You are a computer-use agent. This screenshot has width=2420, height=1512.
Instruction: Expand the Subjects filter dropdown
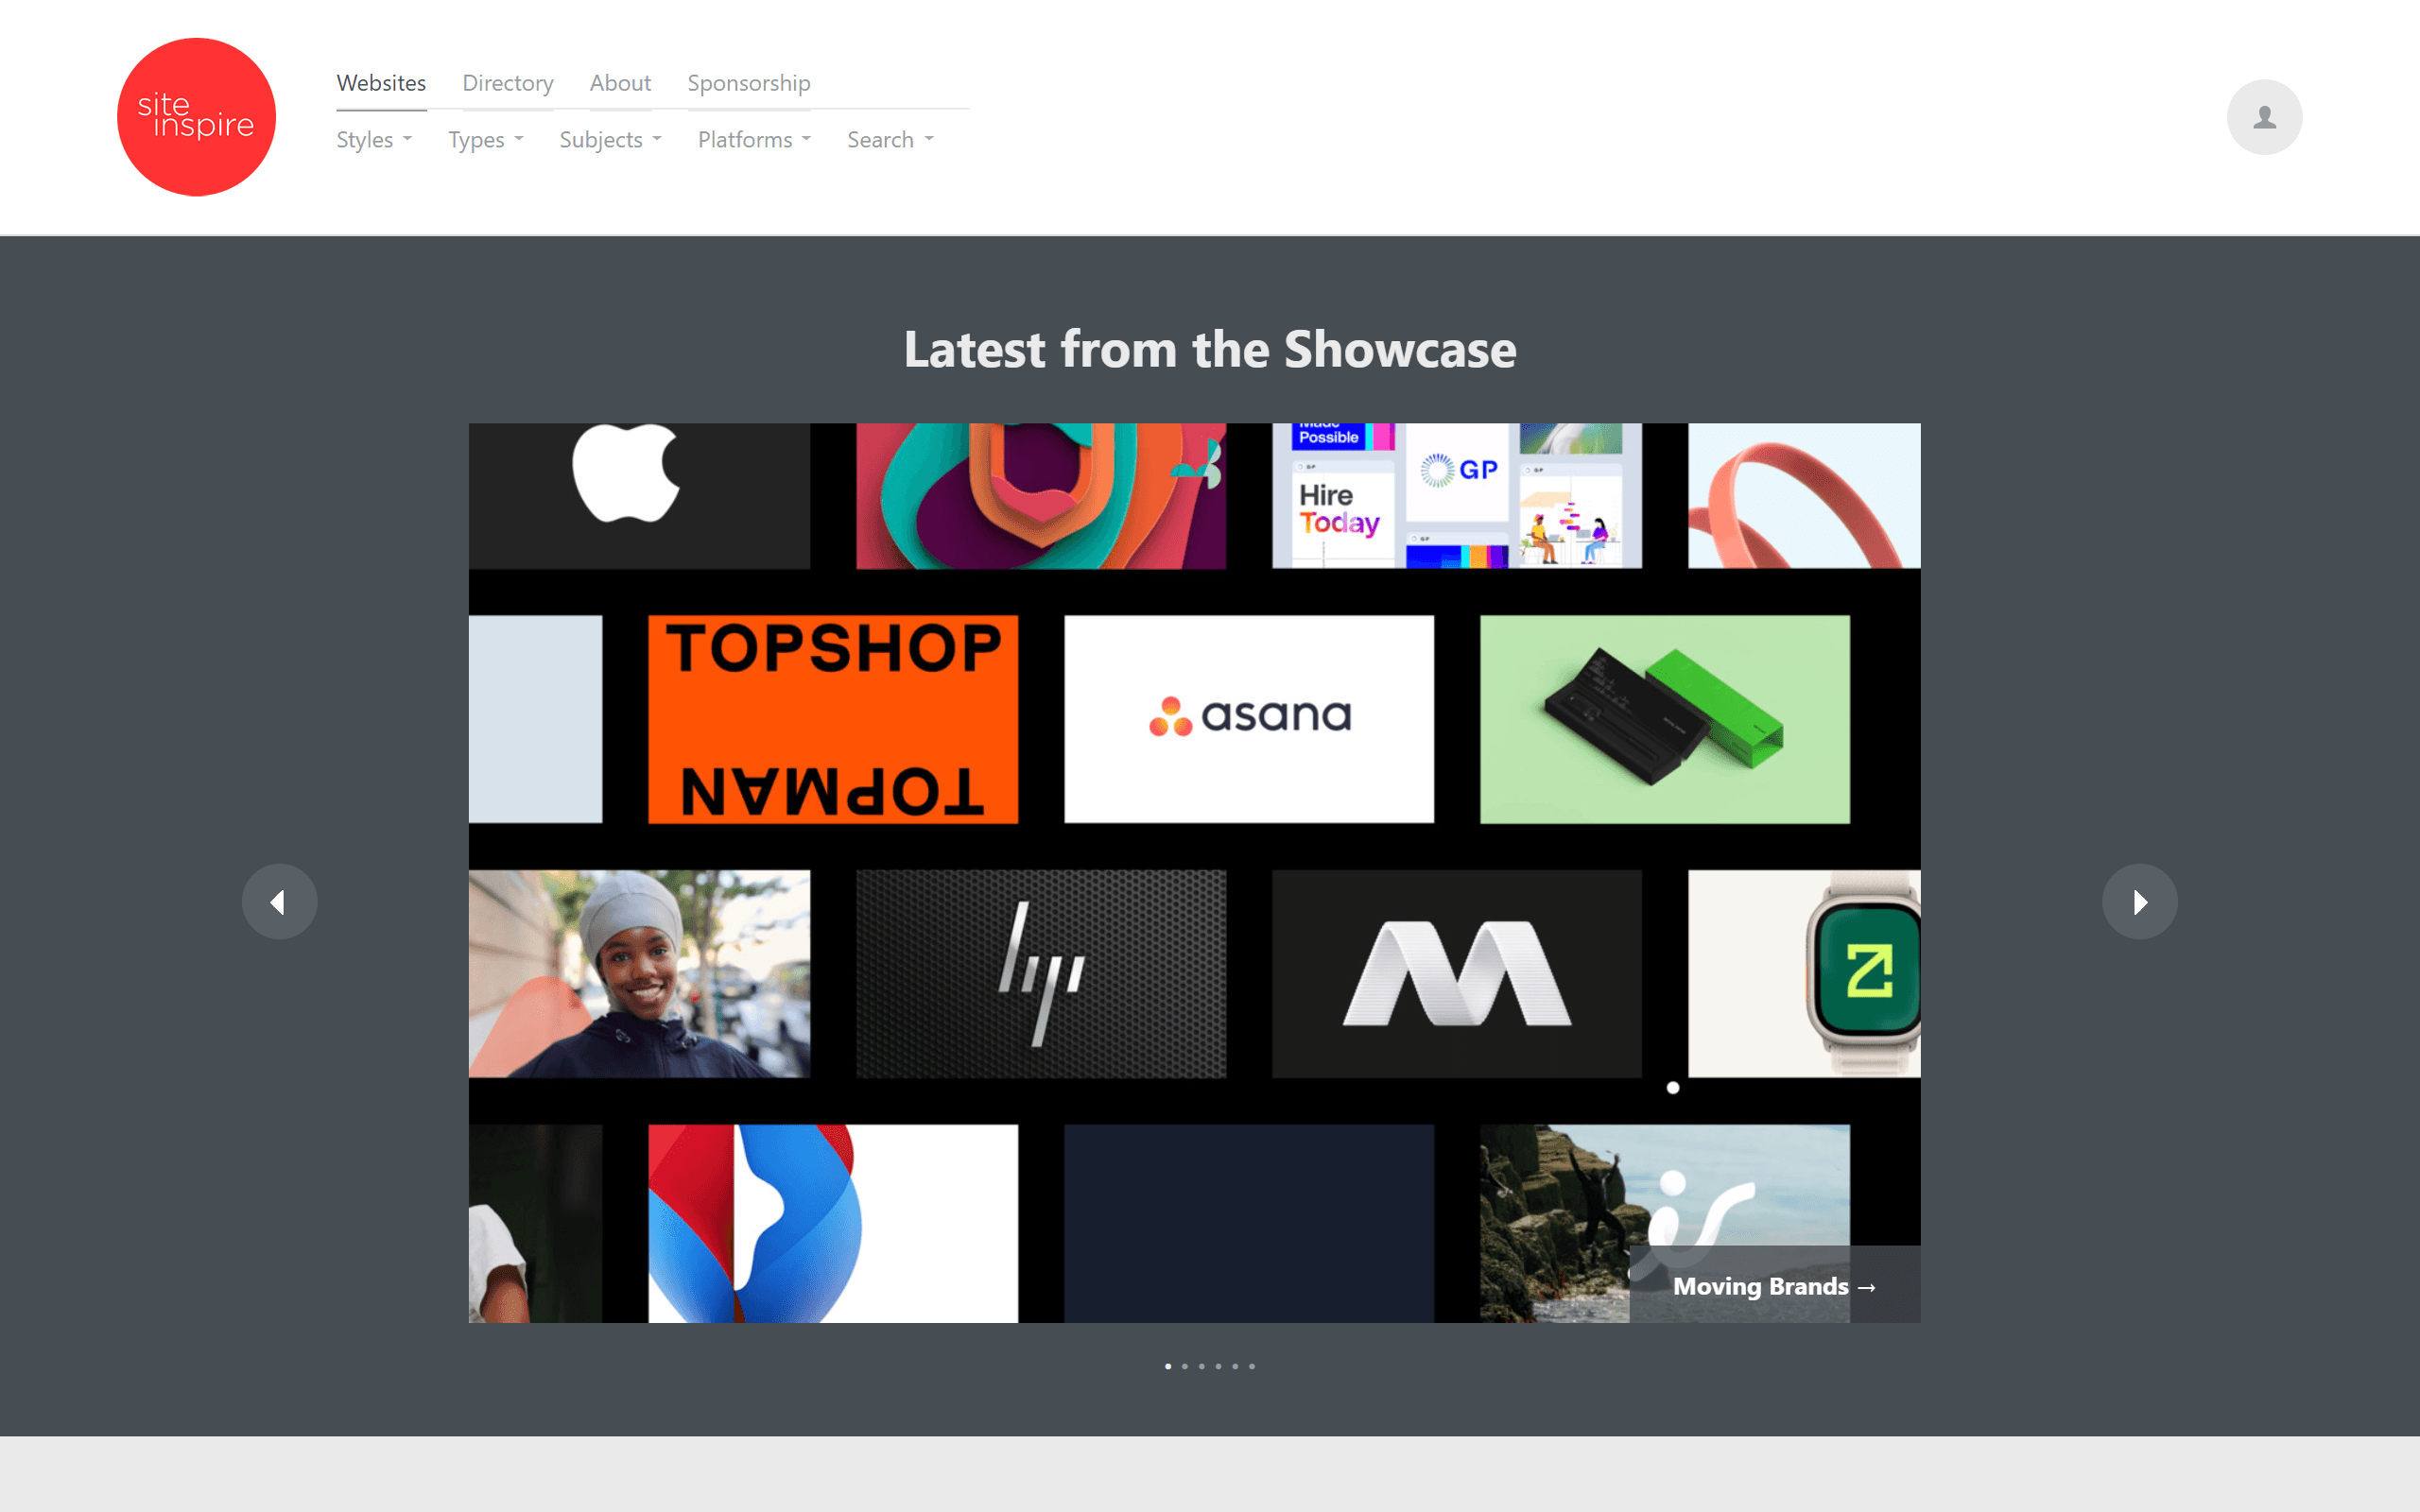tap(606, 139)
